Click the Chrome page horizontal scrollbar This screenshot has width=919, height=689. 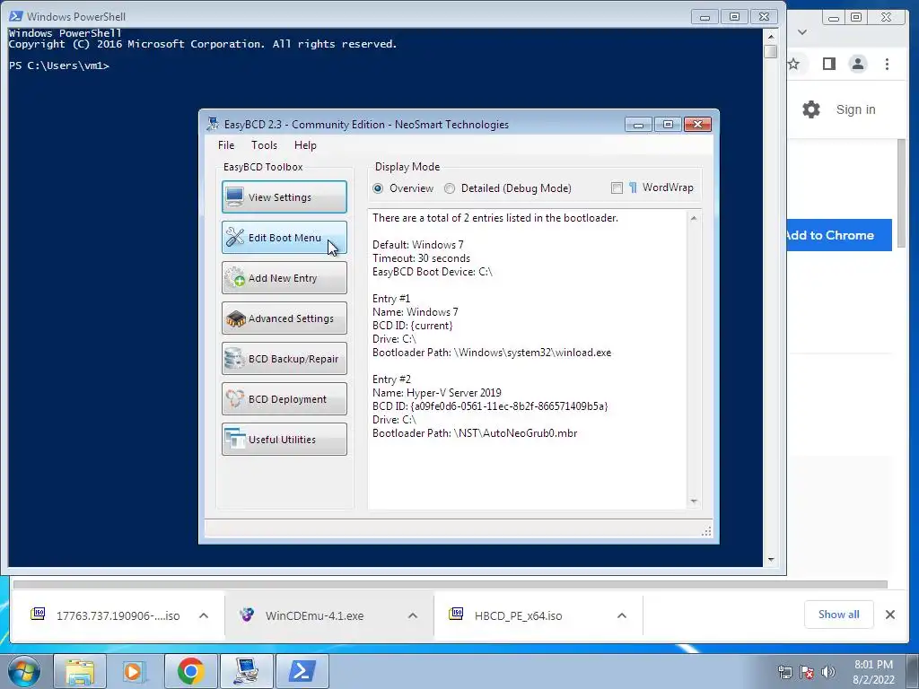(x=451, y=584)
